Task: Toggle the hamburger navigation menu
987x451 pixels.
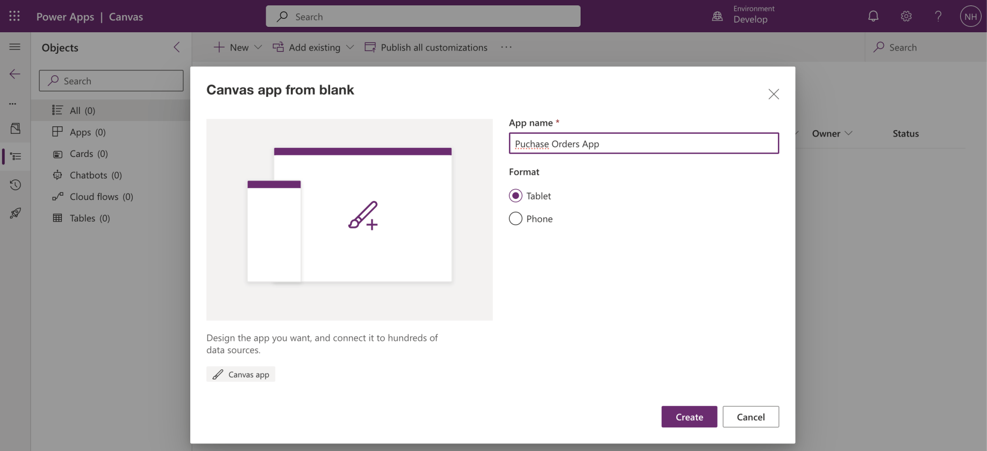Action: pyautogui.click(x=15, y=47)
